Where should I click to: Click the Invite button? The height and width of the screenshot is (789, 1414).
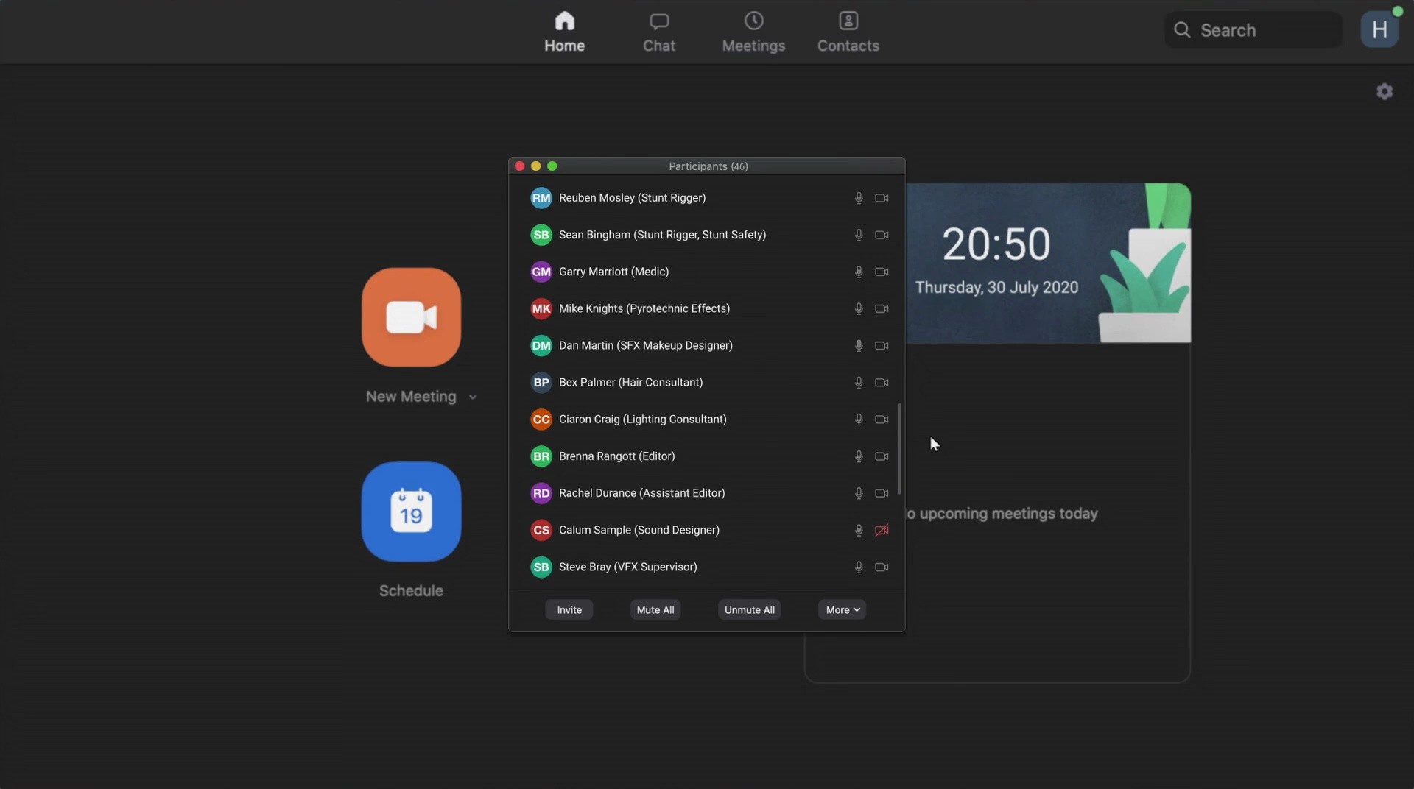pyautogui.click(x=569, y=609)
